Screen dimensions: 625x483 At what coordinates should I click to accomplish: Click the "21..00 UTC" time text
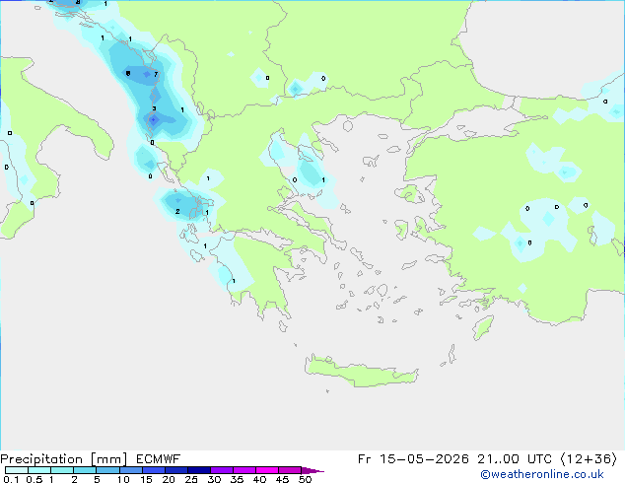(x=515, y=459)
